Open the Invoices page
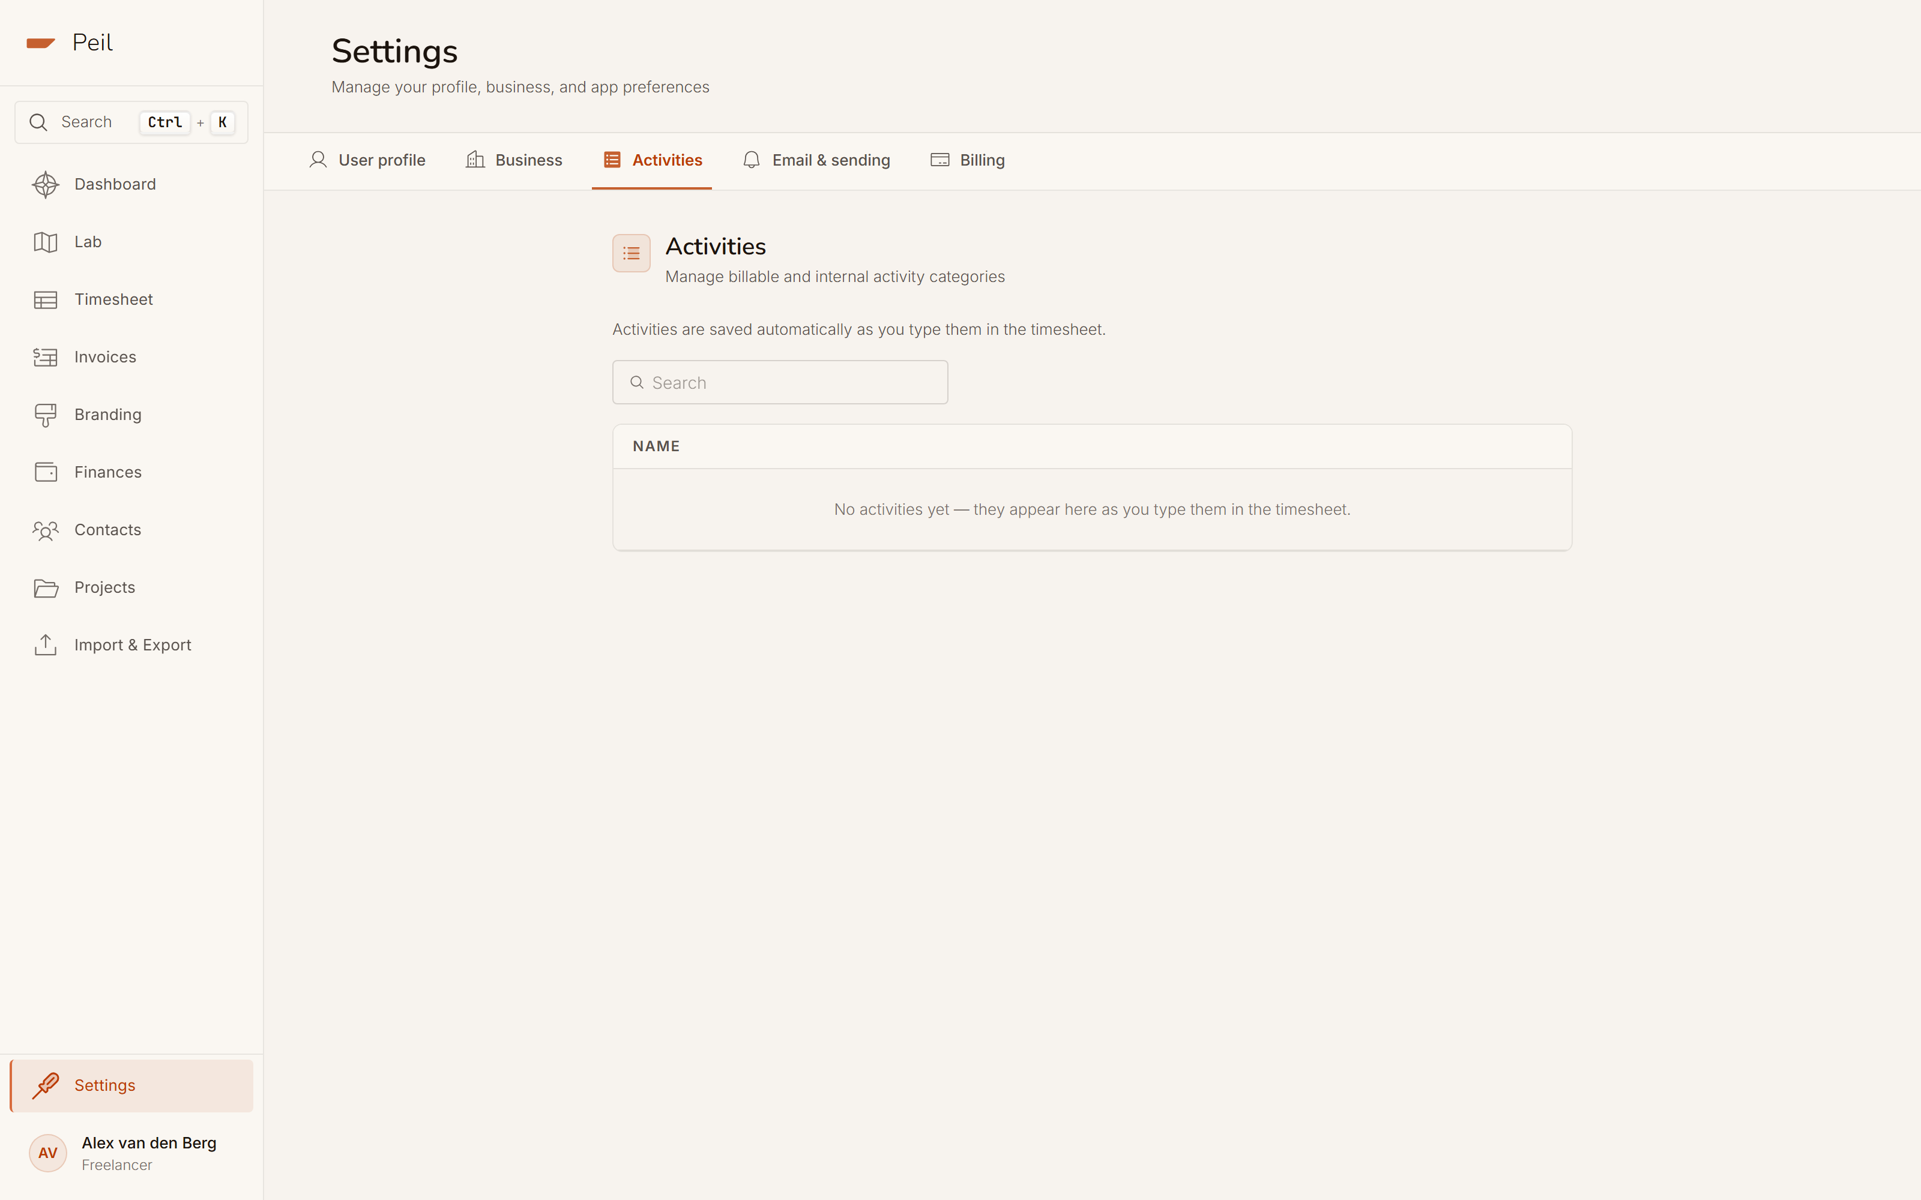Screen dimensions: 1921x1200 (132, 357)
